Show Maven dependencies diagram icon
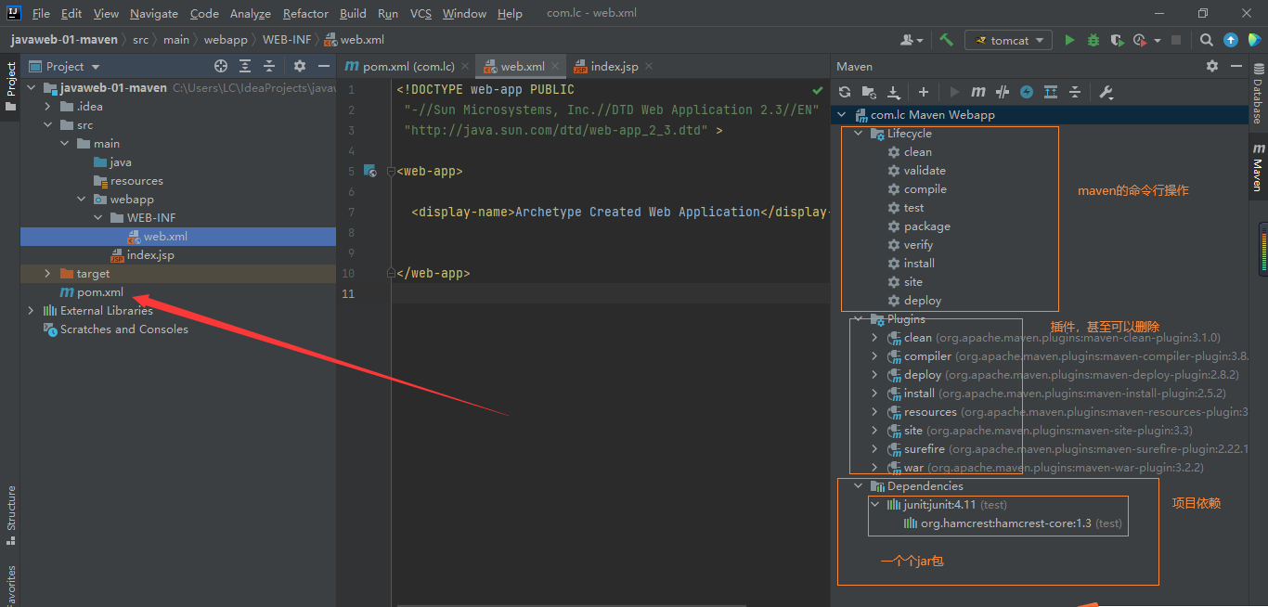 pyautogui.click(x=1051, y=92)
